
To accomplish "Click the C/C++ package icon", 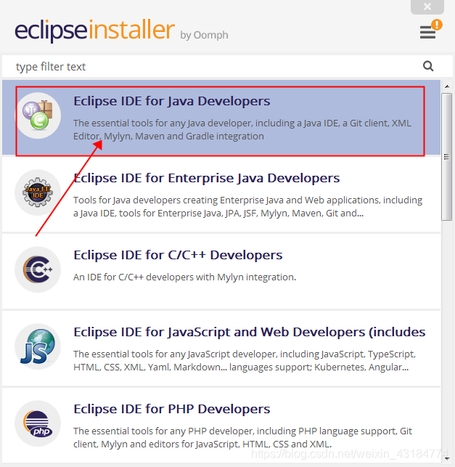I will click(38, 269).
